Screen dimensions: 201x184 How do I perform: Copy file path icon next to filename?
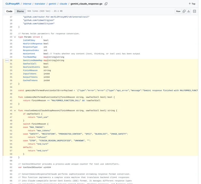point(106,4)
